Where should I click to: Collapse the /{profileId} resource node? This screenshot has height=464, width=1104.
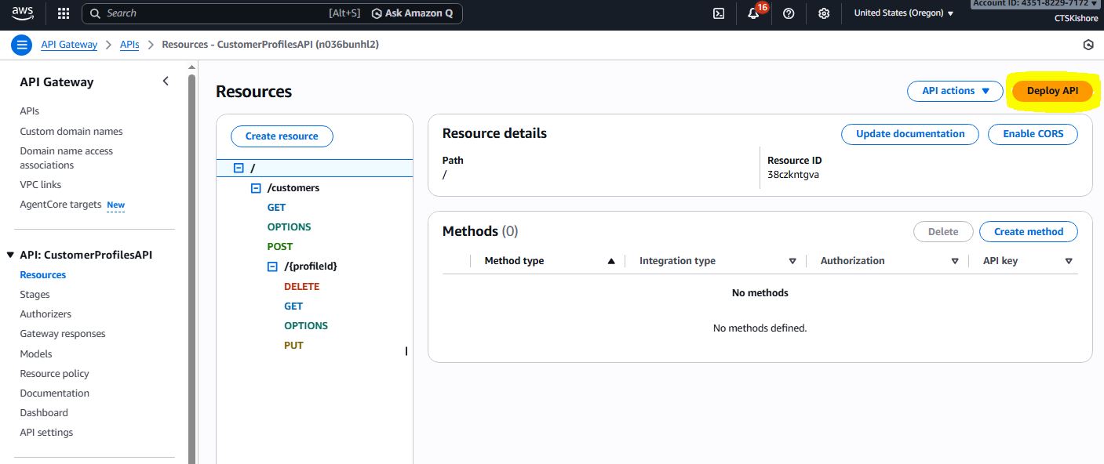(x=272, y=266)
